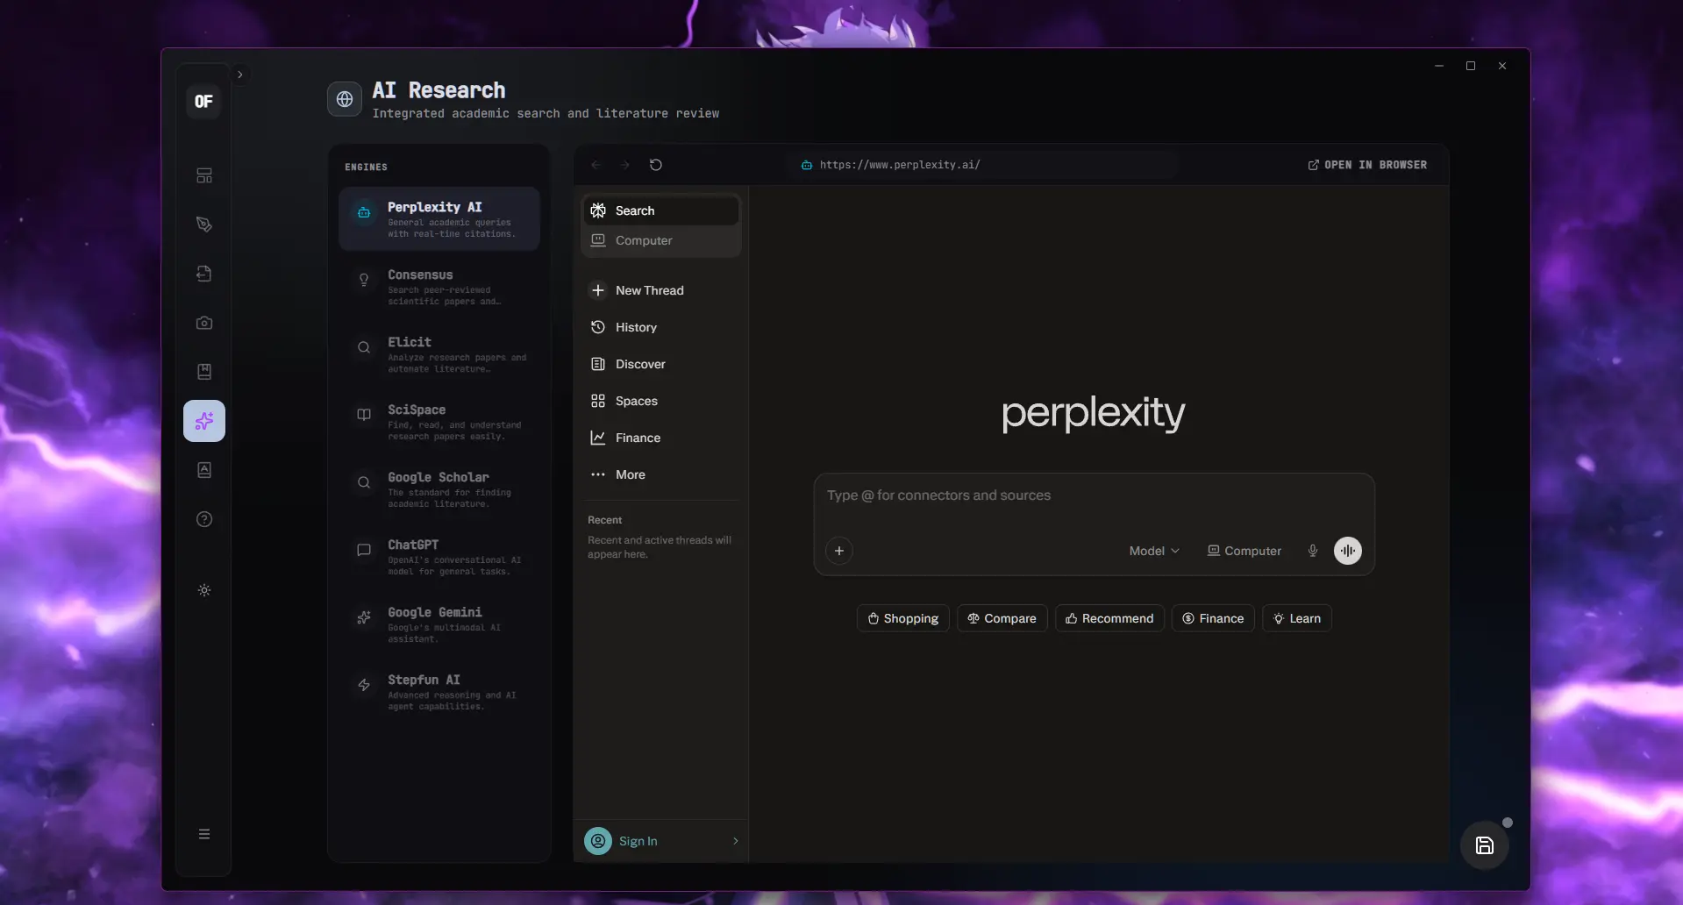Click the globe icon beside AI Research

[345, 99]
